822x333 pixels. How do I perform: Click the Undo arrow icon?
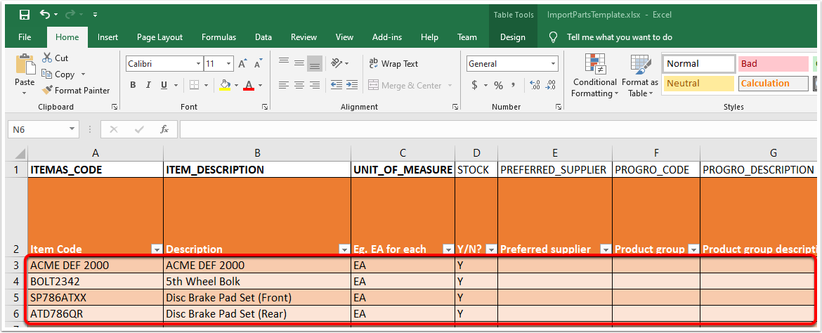(x=46, y=14)
